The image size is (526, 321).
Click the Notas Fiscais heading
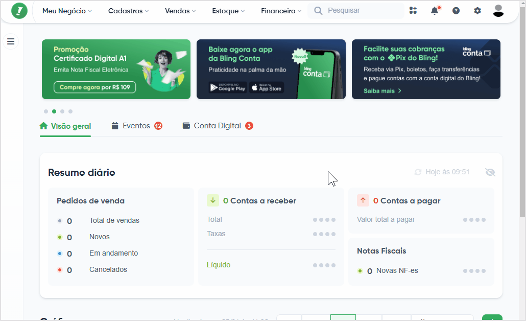pyautogui.click(x=381, y=251)
